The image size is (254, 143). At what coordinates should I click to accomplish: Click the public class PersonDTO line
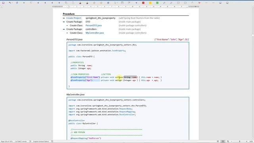tap(81, 56)
